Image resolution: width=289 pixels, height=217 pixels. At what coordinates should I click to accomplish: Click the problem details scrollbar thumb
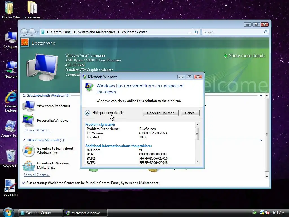(197, 133)
